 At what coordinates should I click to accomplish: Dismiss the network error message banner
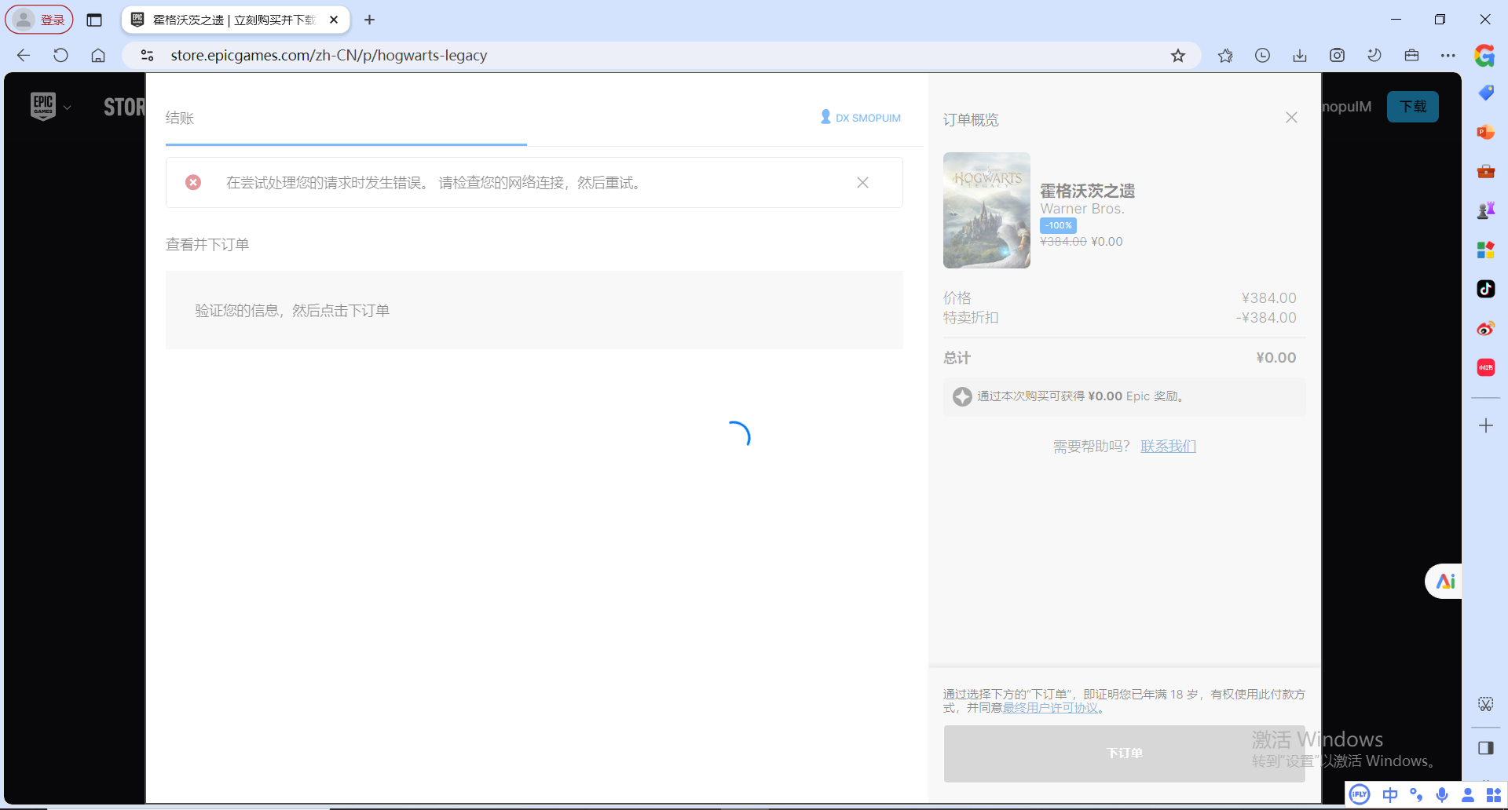click(x=862, y=183)
